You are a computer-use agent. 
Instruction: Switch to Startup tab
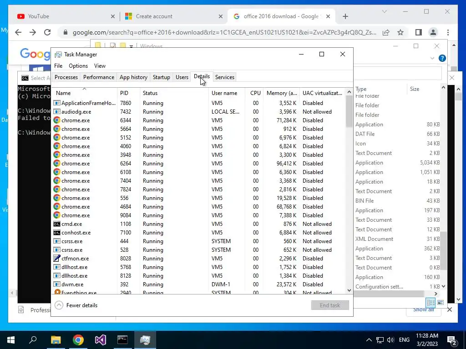click(162, 77)
